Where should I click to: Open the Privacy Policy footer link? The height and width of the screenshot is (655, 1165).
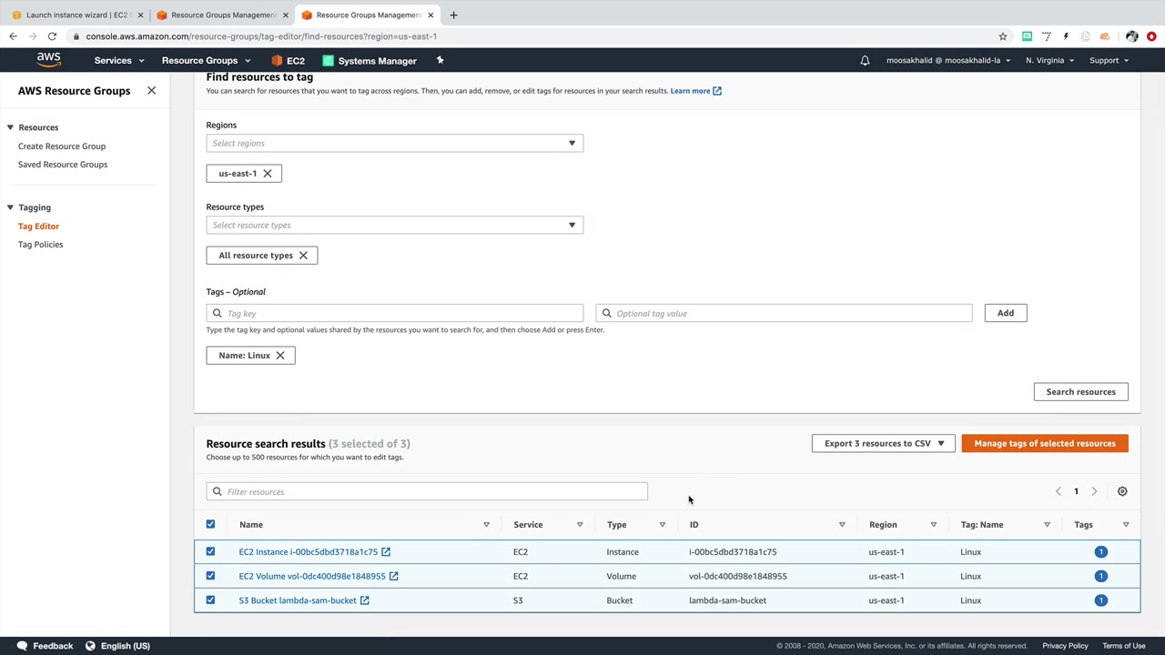point(1065,646)
